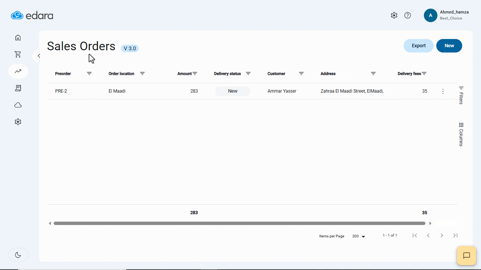This screenshot has height=270, width=481.
Task: Open the chat message widget
Action: click(x=466, y=255)
